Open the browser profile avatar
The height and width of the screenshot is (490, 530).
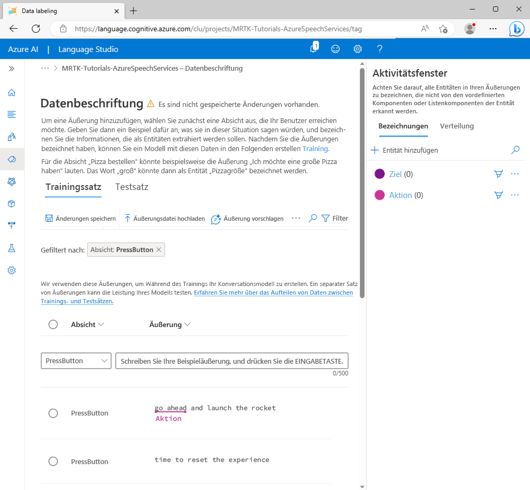coord(469,29)
